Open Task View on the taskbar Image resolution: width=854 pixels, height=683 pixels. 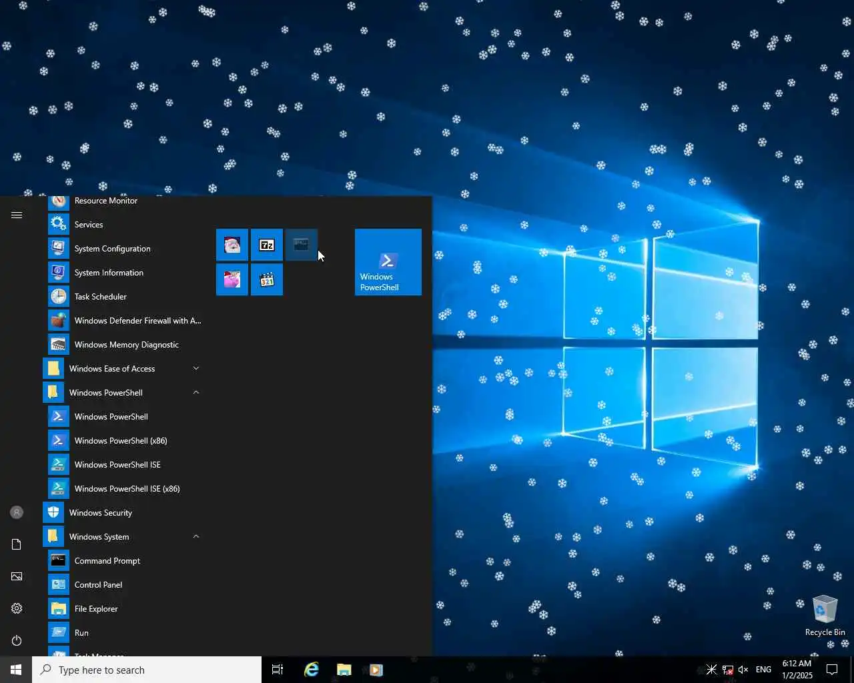pos(278,670)
